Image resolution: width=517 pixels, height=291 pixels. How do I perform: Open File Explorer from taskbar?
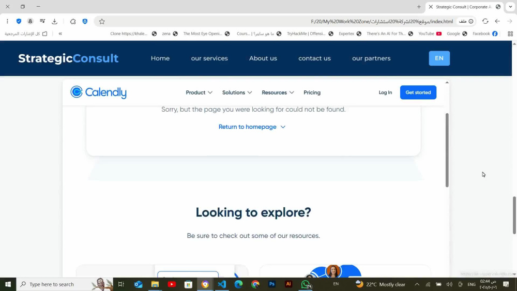tap(155, 284)
